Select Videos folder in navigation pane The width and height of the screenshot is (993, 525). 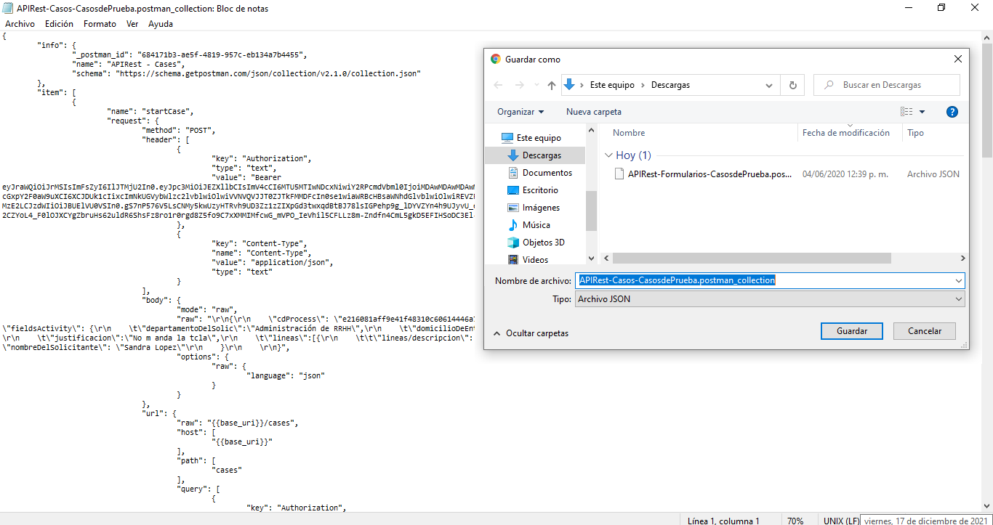click(x=535, y=259)
